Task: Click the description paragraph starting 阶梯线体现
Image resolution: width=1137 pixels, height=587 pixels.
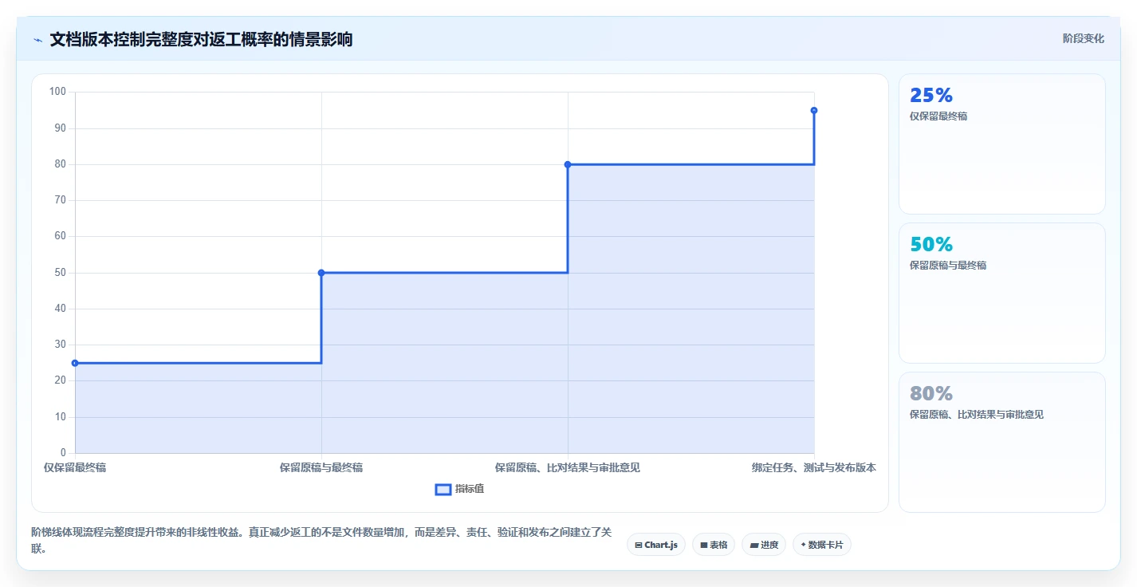Action: click(321, 540)
